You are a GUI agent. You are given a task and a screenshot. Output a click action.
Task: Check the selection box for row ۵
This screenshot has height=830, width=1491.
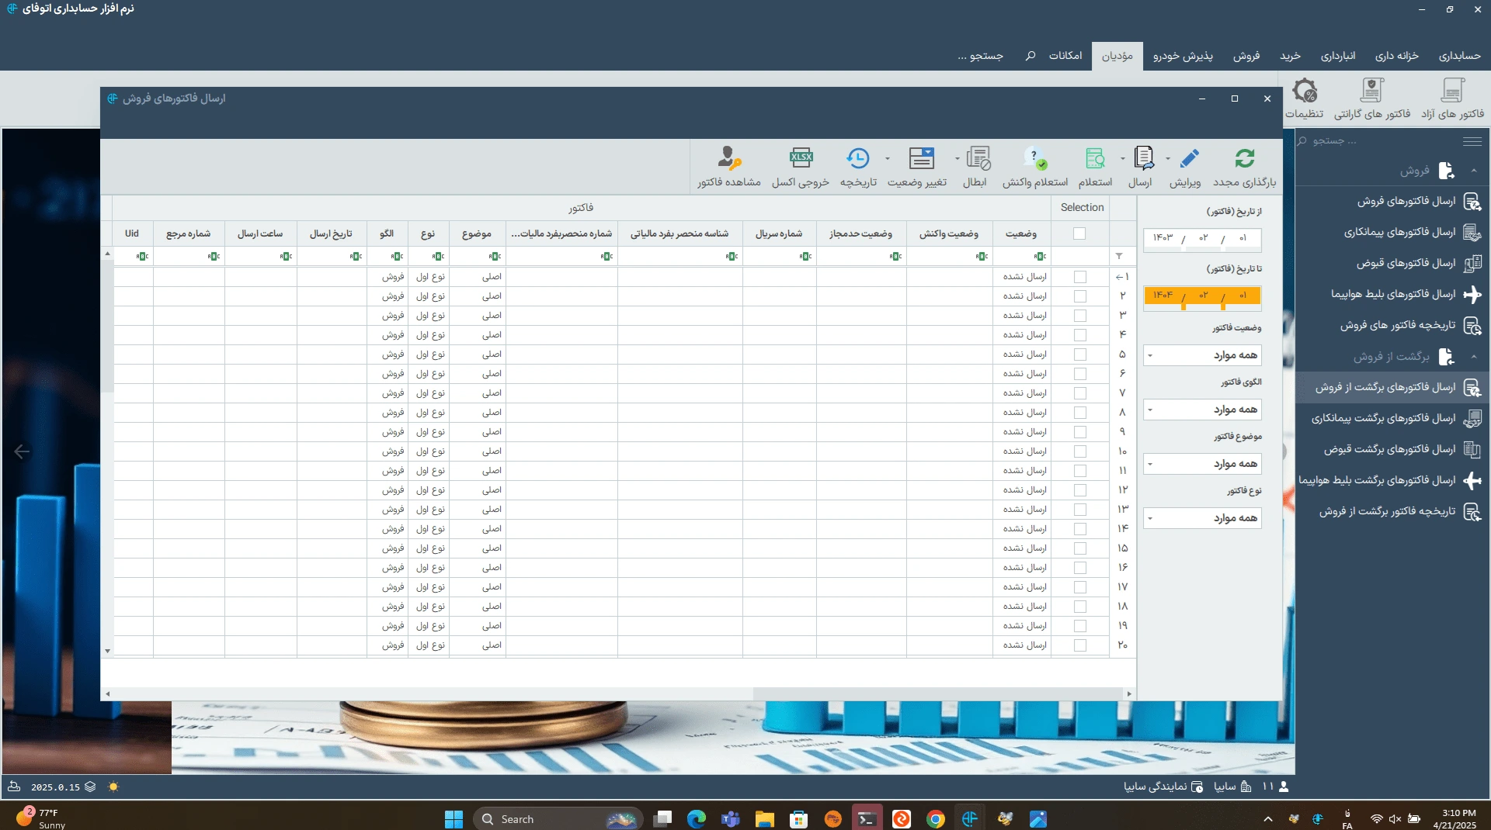coord(1080,354)
